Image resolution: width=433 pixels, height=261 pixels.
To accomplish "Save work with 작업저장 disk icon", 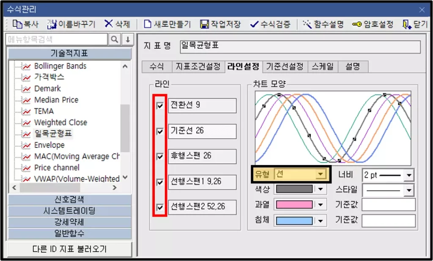I will pyautogui.click(x=204, y=24).
